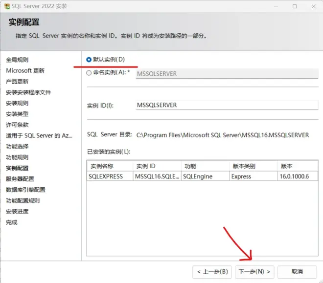Go to the 服务器配置 step
Image resolution: width=323 pixels, height=283 pixels.
click(20, 179)
